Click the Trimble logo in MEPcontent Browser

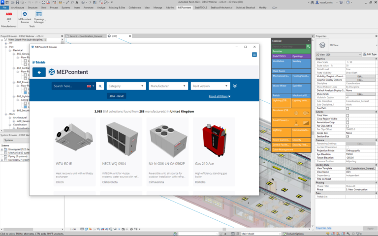coord(39,62)
